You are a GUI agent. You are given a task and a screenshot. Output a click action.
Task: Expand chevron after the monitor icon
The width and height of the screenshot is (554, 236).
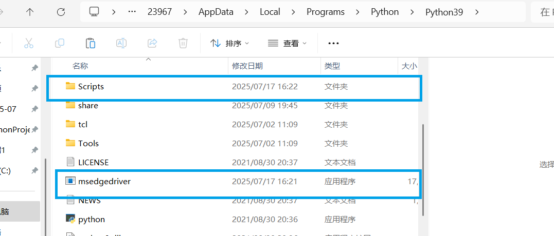pos(113,12)
